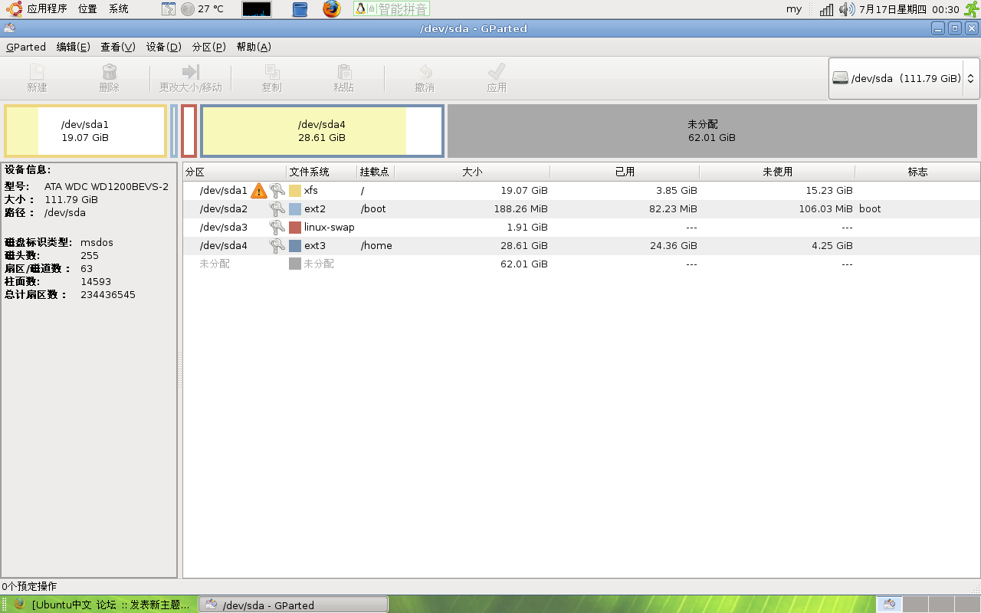The height and width of the screenshot is (613, 981).
Task: Click the red linux-swap color swatch
Action: click(x=295, y=227)
